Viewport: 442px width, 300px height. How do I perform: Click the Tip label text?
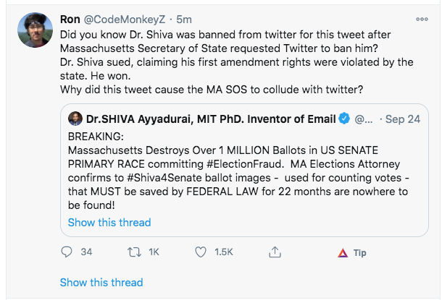(360, 253)
